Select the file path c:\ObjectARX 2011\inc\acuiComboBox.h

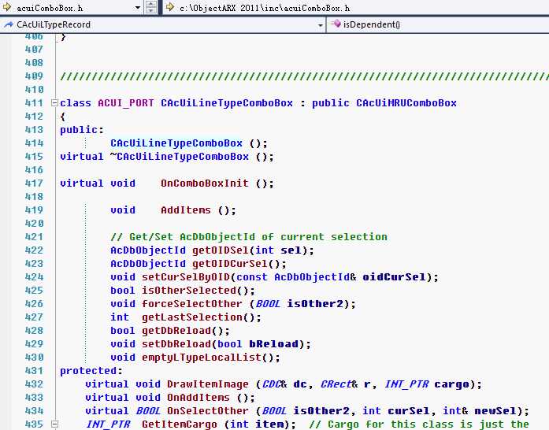click(x=265, y=8)
